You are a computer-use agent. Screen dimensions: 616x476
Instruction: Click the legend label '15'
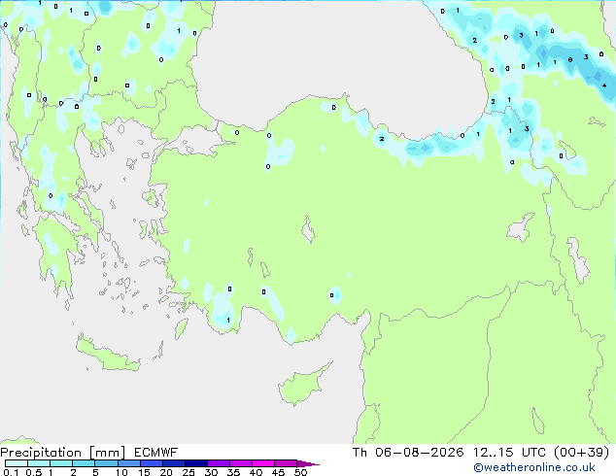[144, 472]
